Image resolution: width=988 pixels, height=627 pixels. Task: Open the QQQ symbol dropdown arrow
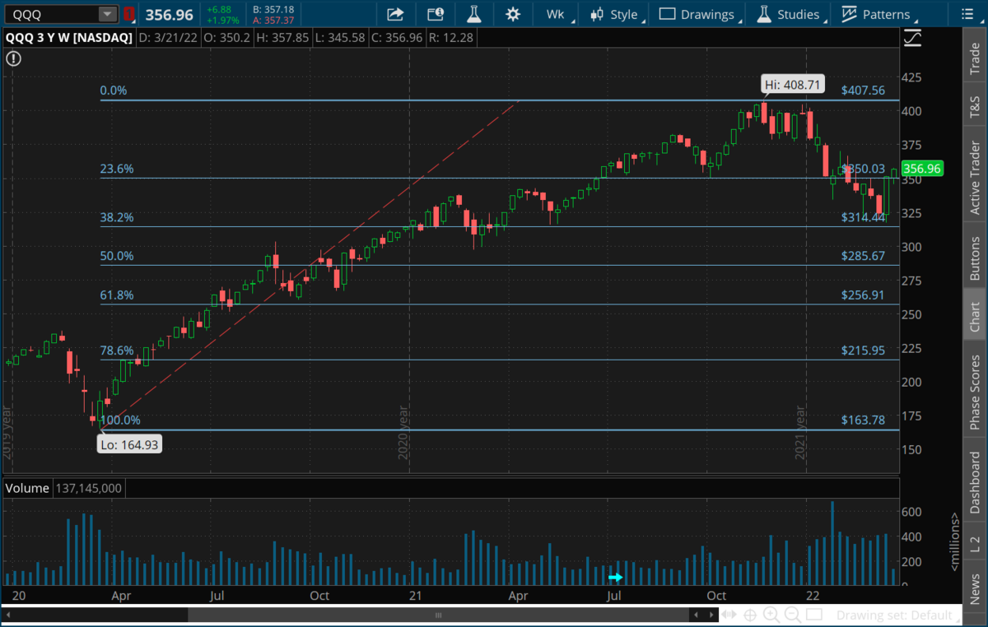click(x=108, y=14)
